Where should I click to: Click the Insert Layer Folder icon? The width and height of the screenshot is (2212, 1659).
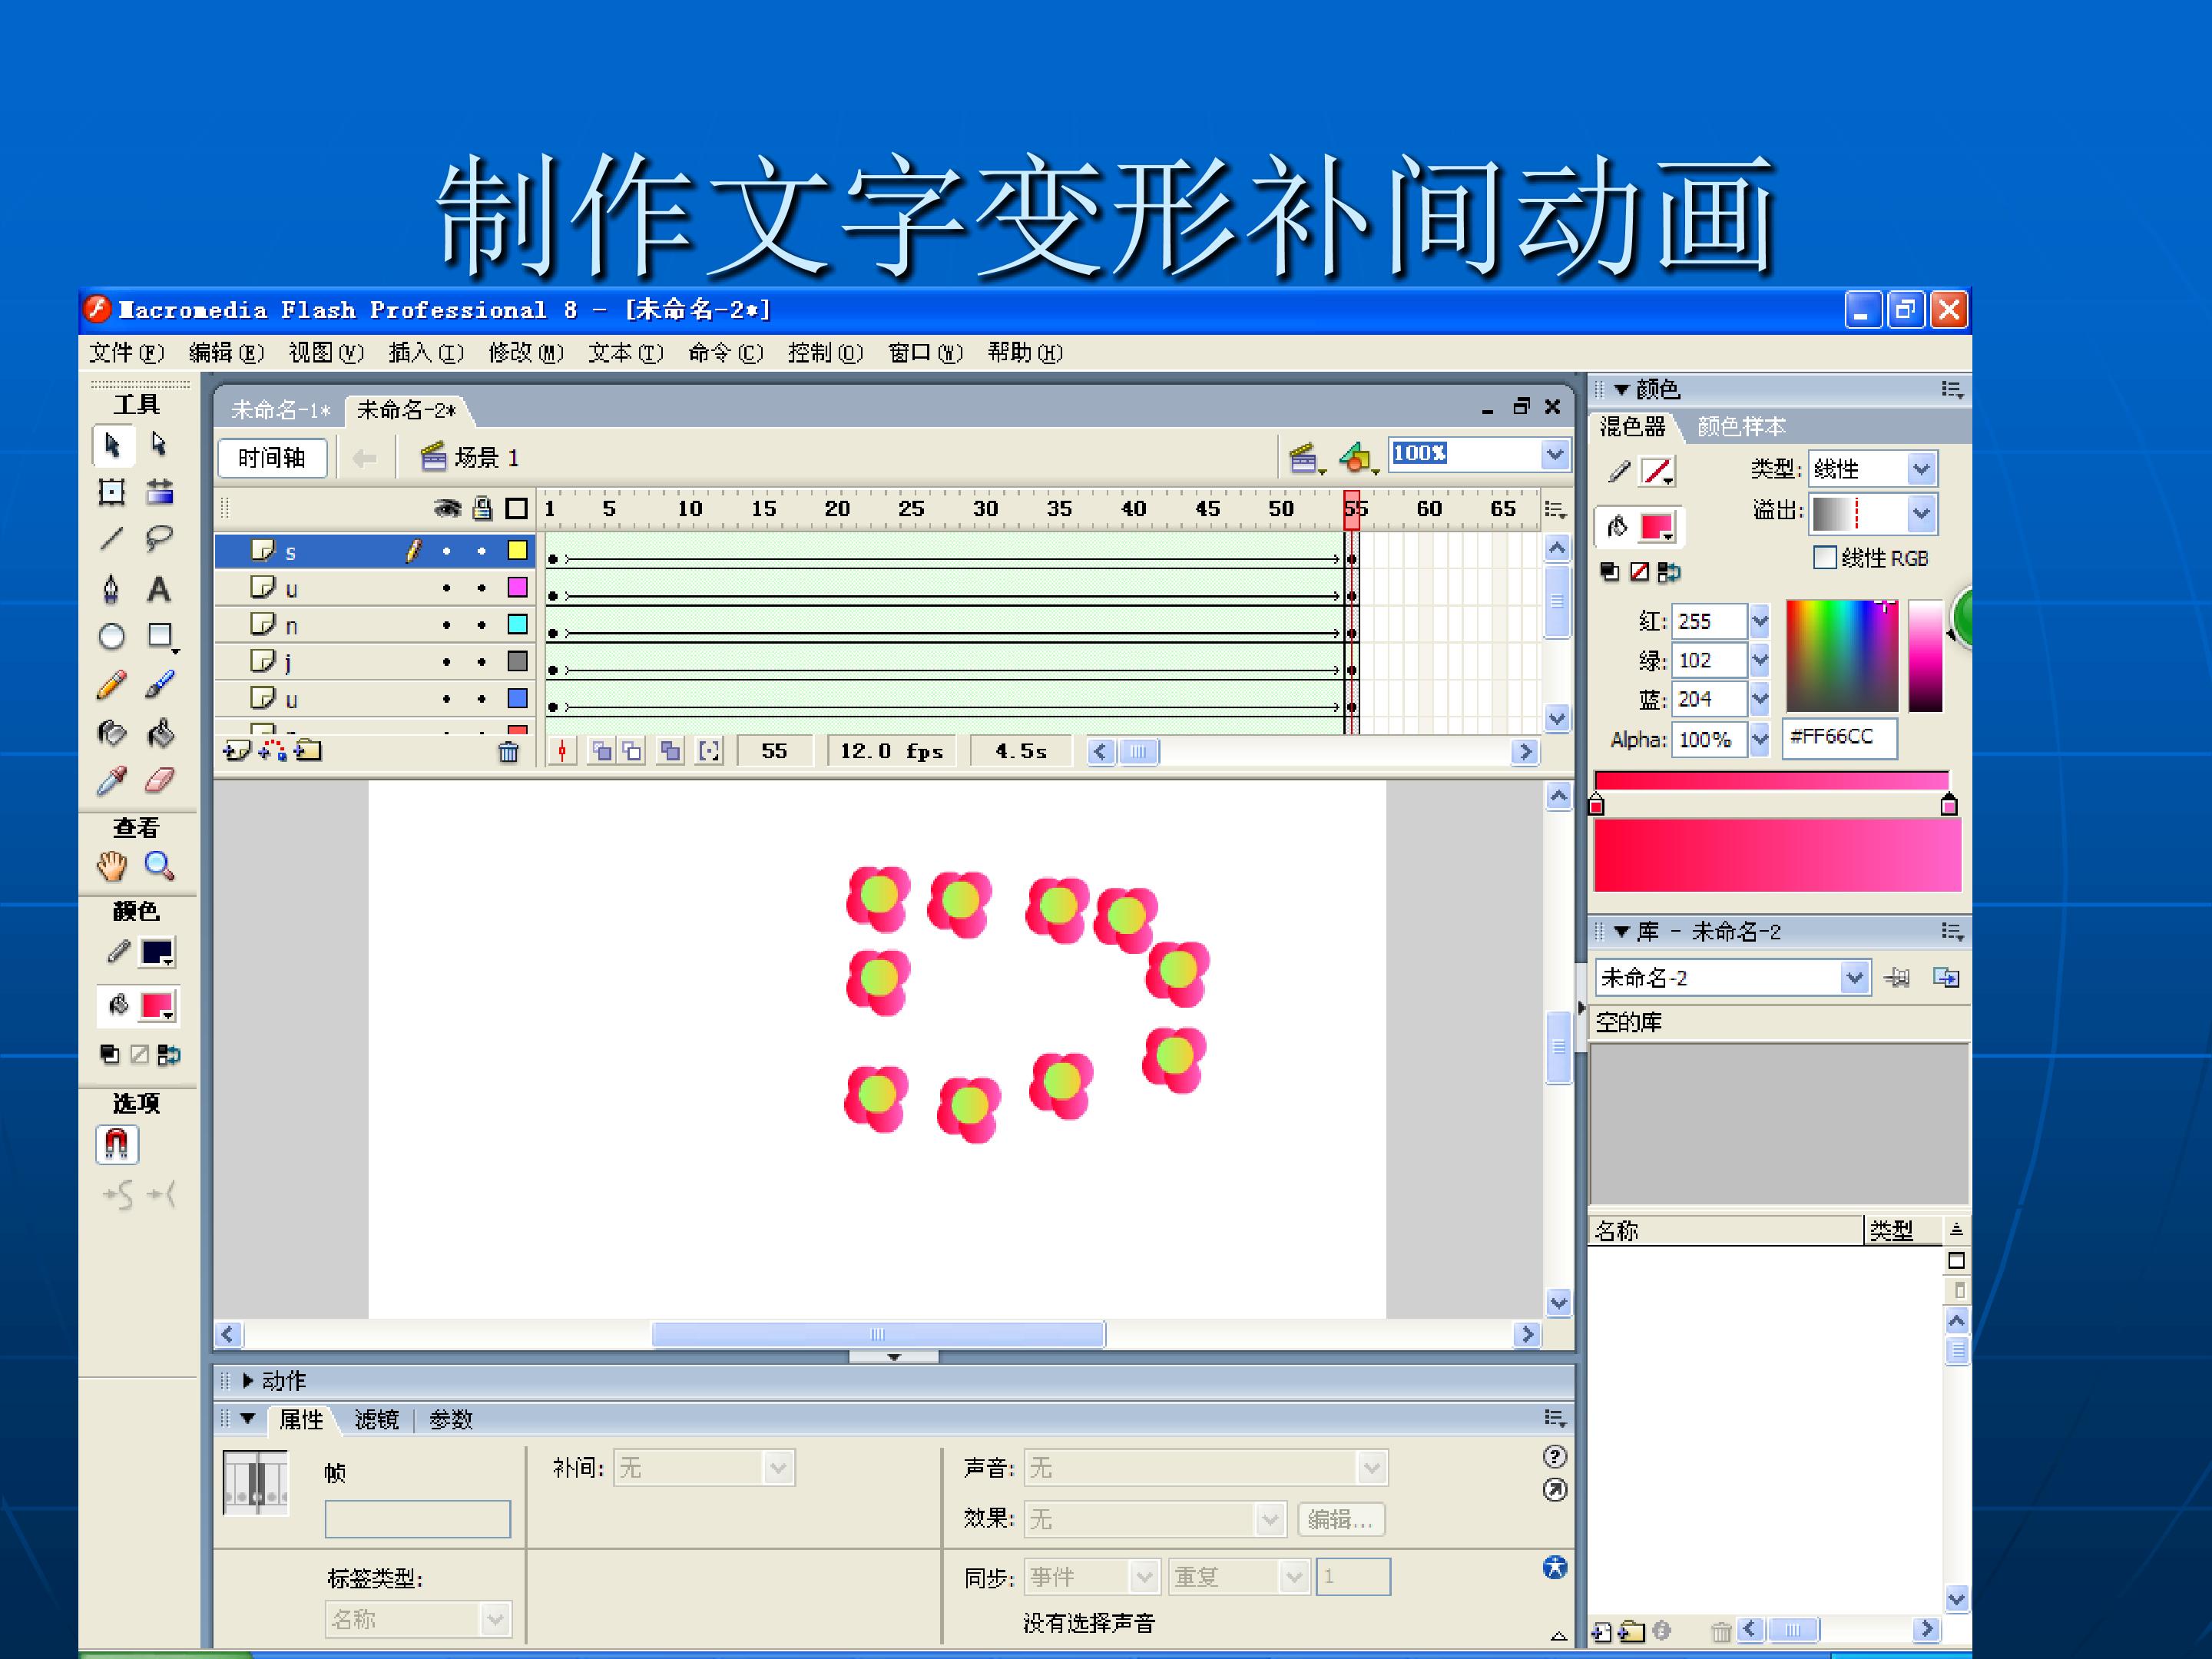(308, 751)
